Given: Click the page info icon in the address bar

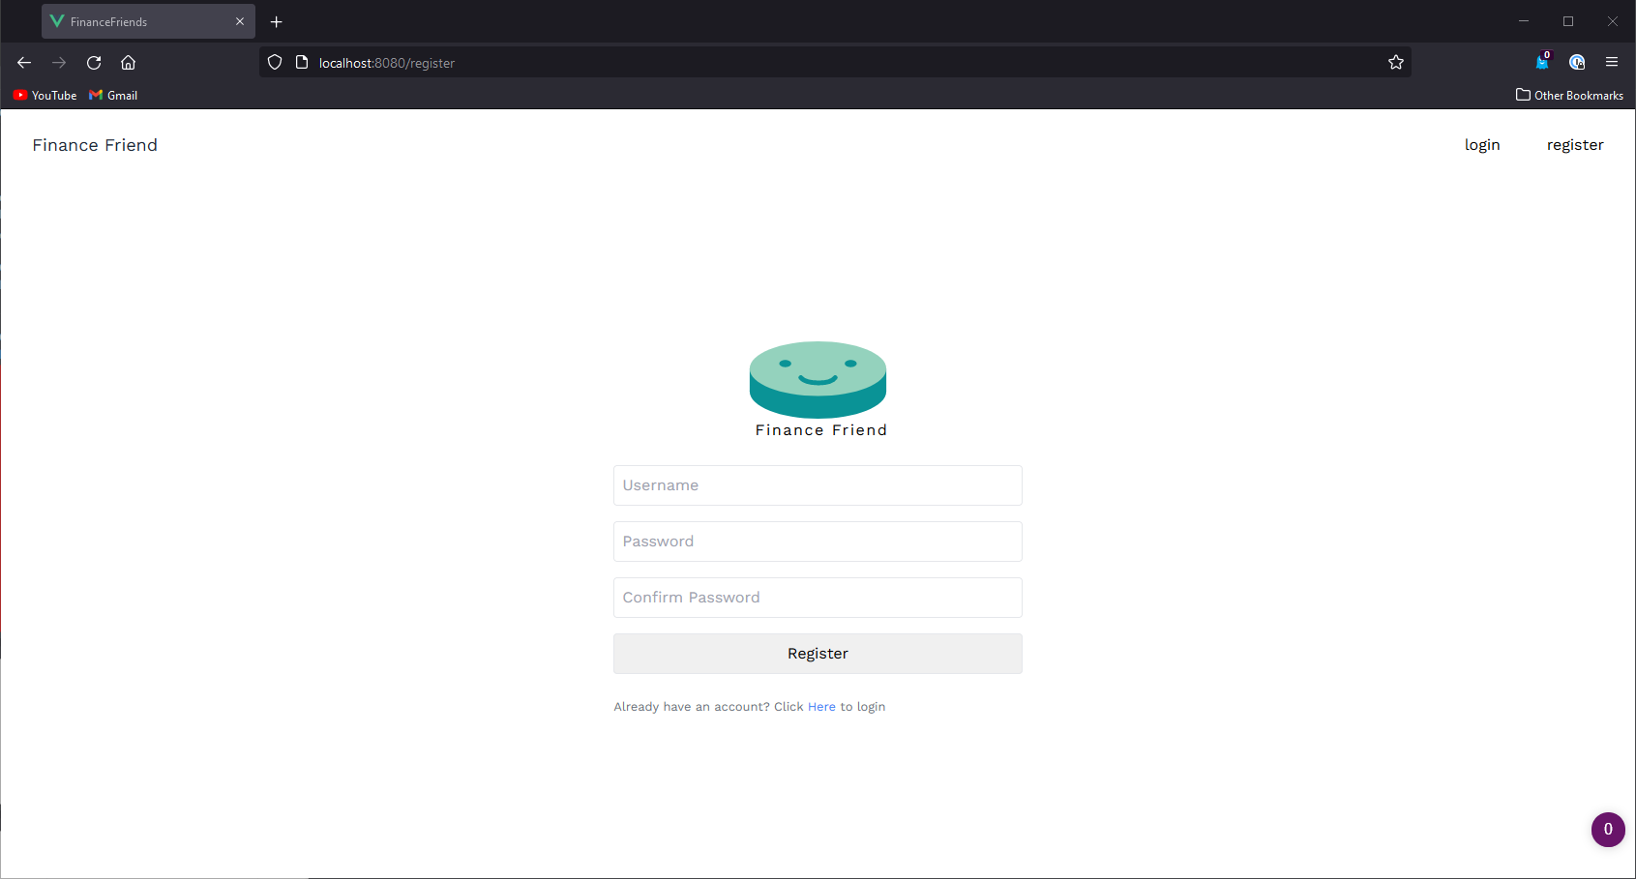Looking at the screenshot, I should (x=302, y=61).
